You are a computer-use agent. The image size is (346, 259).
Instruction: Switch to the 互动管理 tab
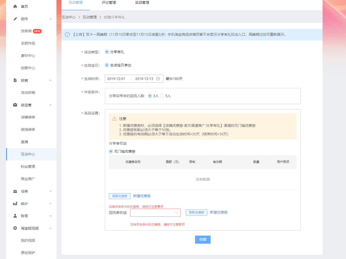76,3
